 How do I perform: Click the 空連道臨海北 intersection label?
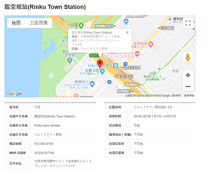pos(132,68)
